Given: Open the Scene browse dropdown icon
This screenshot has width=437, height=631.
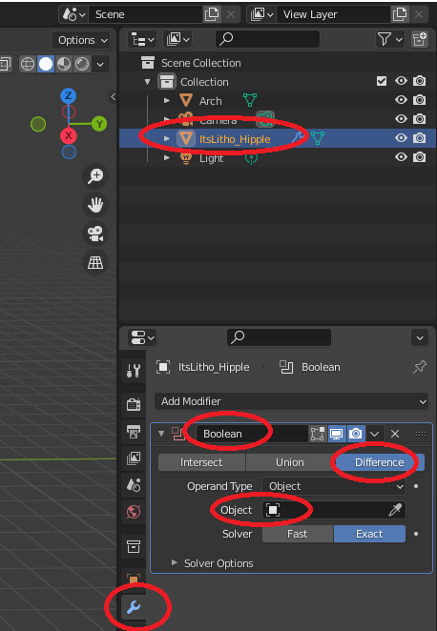Looking at the screenshot, I should (73, 15).
